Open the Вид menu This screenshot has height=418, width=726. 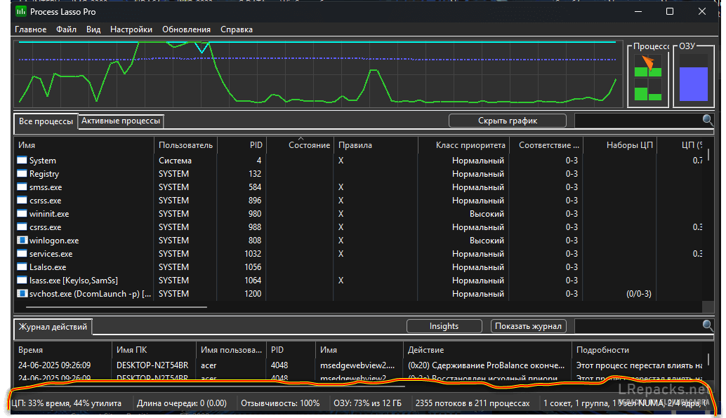(93, 29)
